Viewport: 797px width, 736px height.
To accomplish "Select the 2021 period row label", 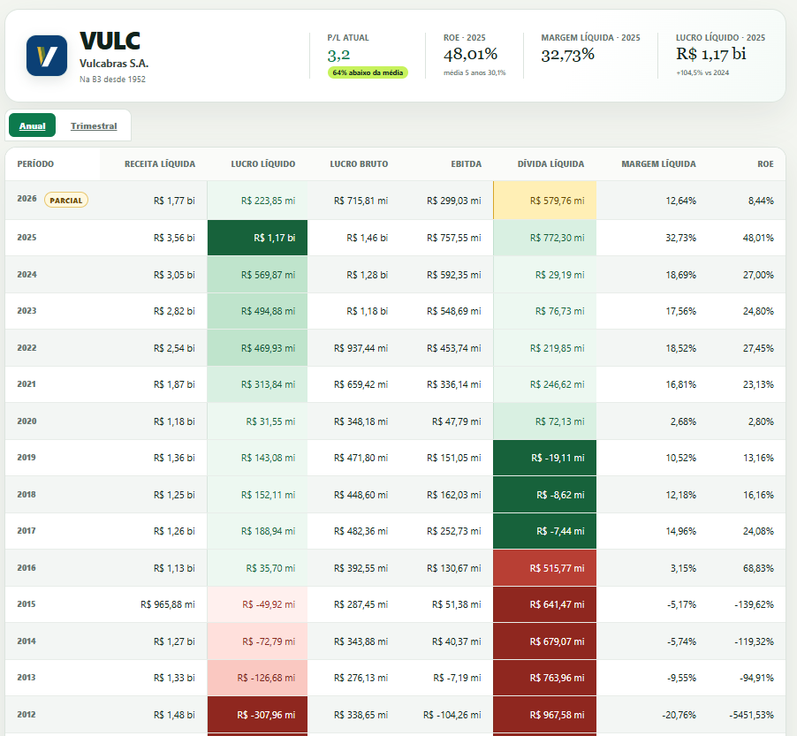I will [27, 383].
